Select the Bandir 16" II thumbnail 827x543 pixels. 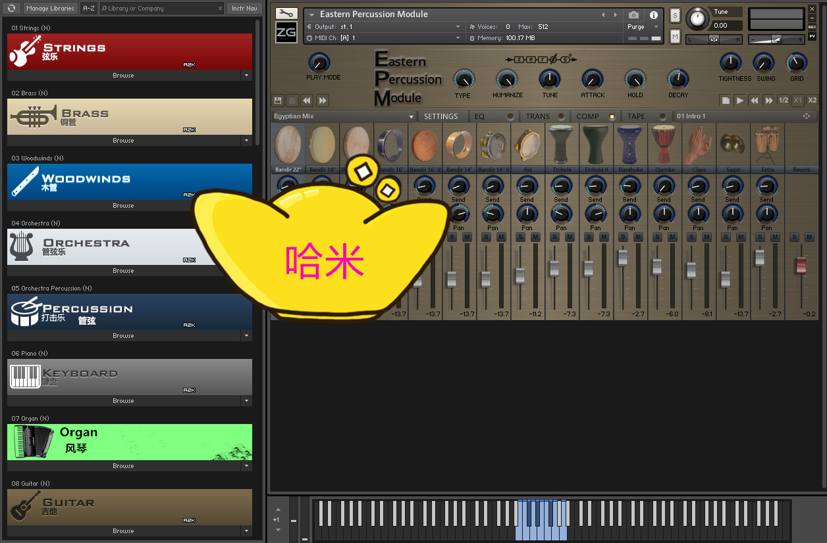(x=425, y=145)
